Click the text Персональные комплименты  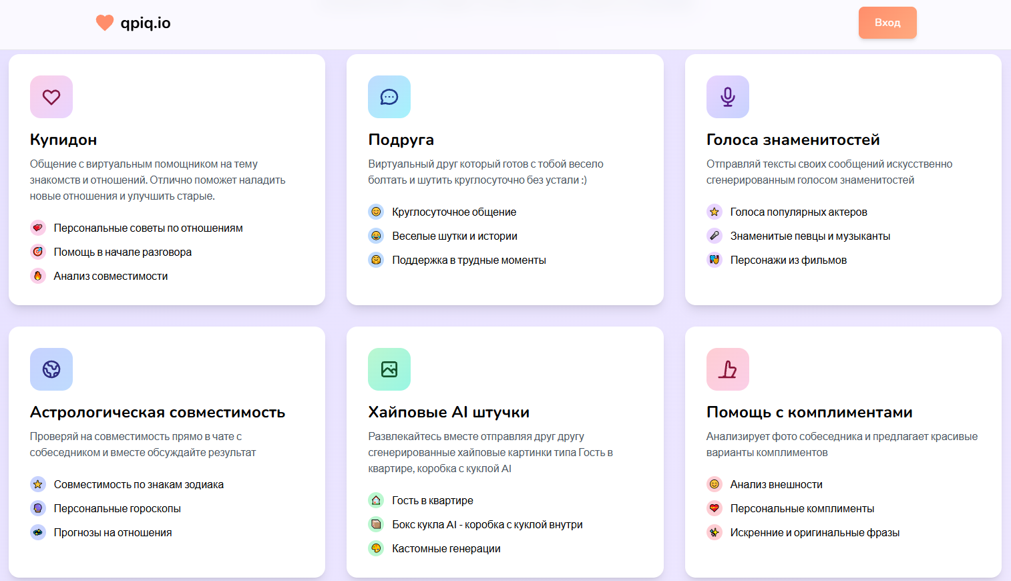tap(802, 508)
